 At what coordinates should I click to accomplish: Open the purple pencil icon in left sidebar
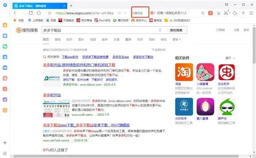tap(5, 100)
